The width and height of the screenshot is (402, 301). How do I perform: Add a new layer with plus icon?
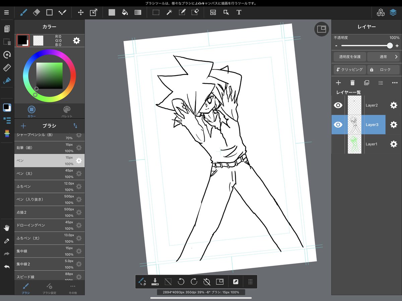tap(338, 83)
